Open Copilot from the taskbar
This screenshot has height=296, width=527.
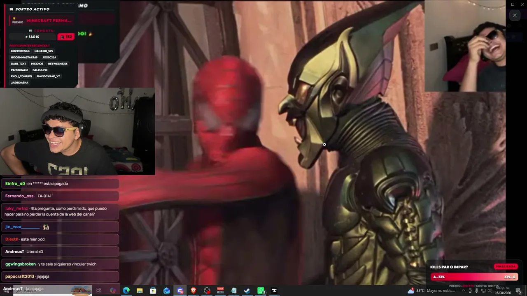(x=112, y=291)
